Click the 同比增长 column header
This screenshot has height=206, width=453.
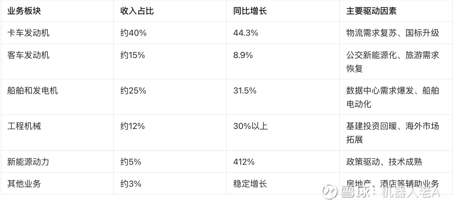point(250,11)
